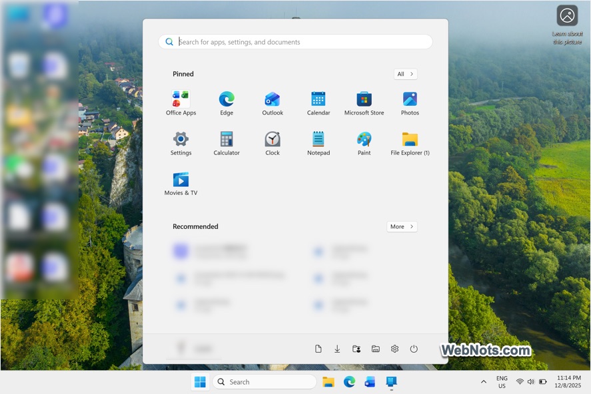Launch Movies & TV
591x394 pixels.
[x=181, y=184]
